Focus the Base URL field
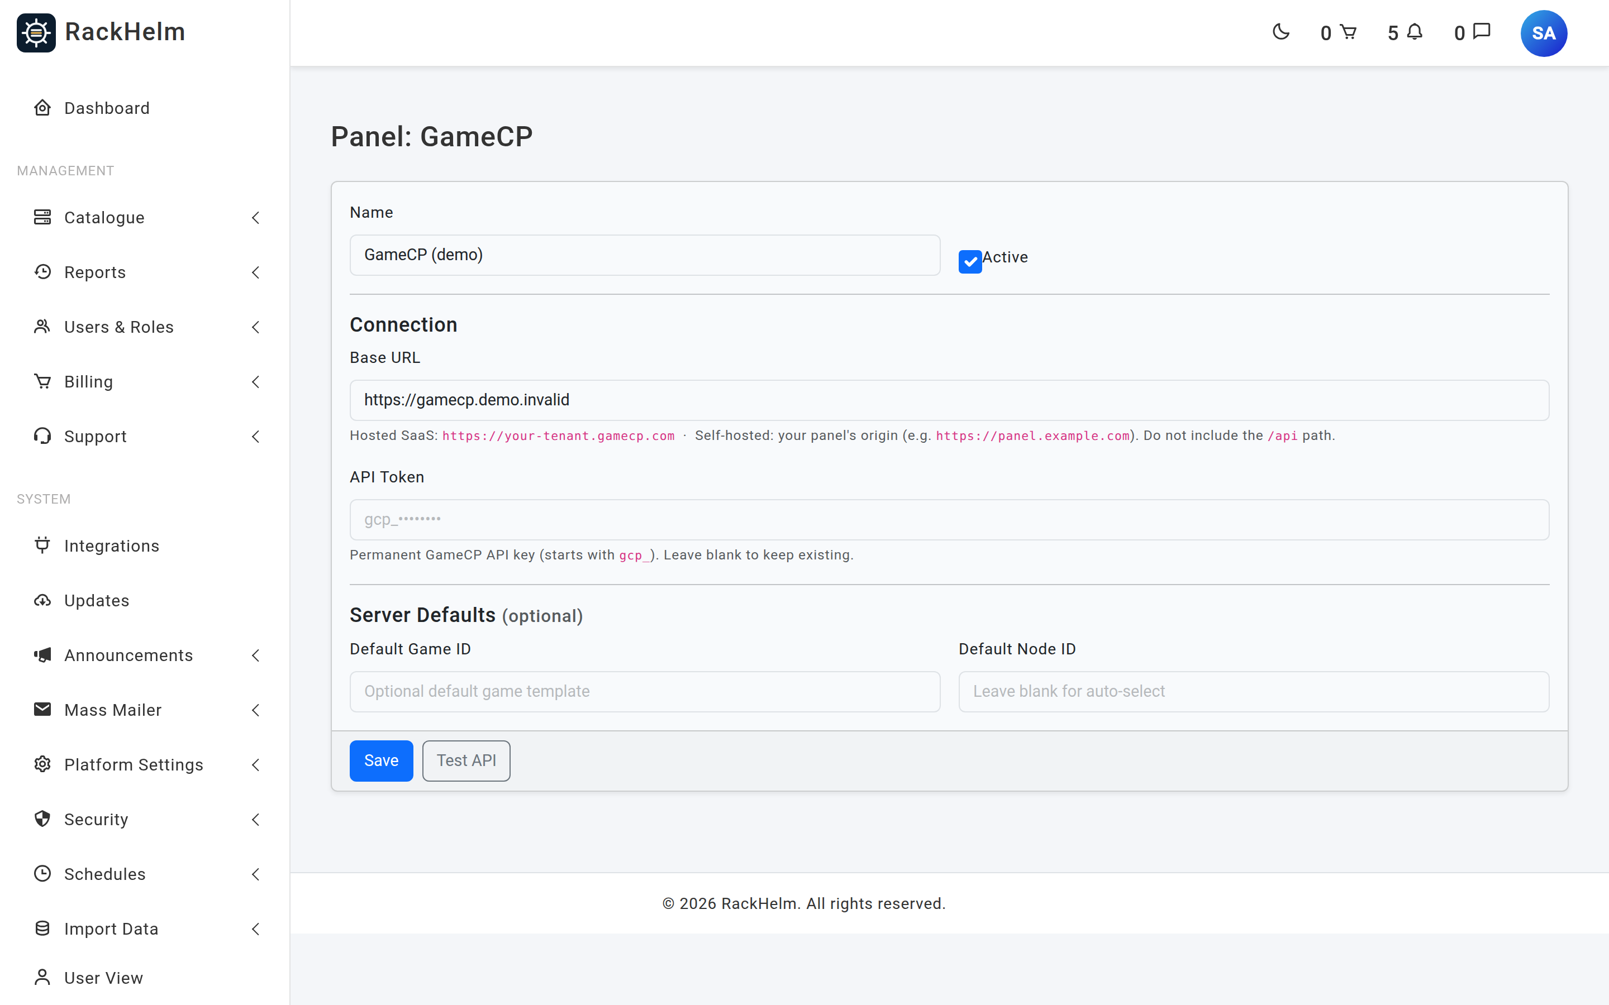This screenshot has width=1609, height=1005. pos(949,399)
